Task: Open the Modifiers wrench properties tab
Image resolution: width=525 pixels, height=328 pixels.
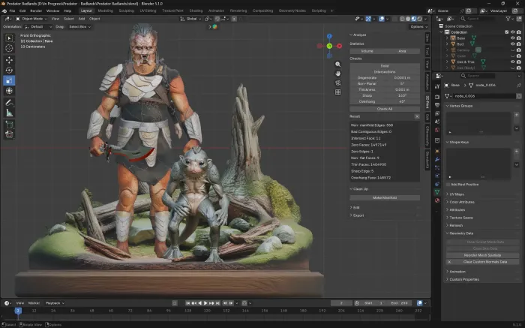Action: click(x=437, y=159)
